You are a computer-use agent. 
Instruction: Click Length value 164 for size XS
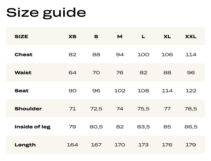[72, 145]
